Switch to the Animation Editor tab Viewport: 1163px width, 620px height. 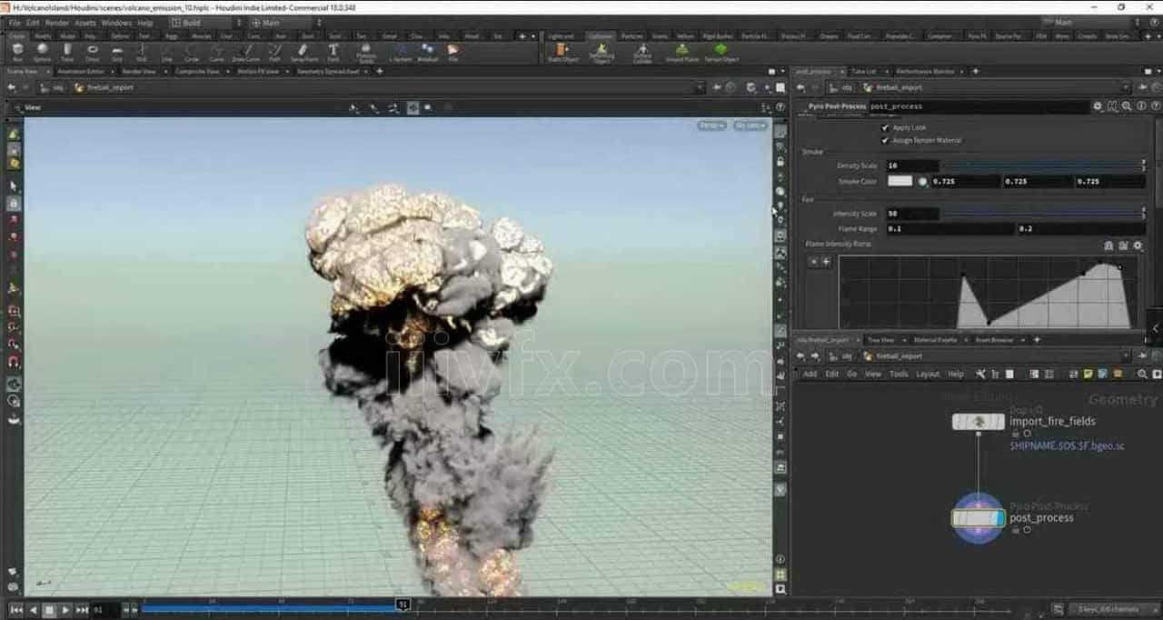(82, 71)
